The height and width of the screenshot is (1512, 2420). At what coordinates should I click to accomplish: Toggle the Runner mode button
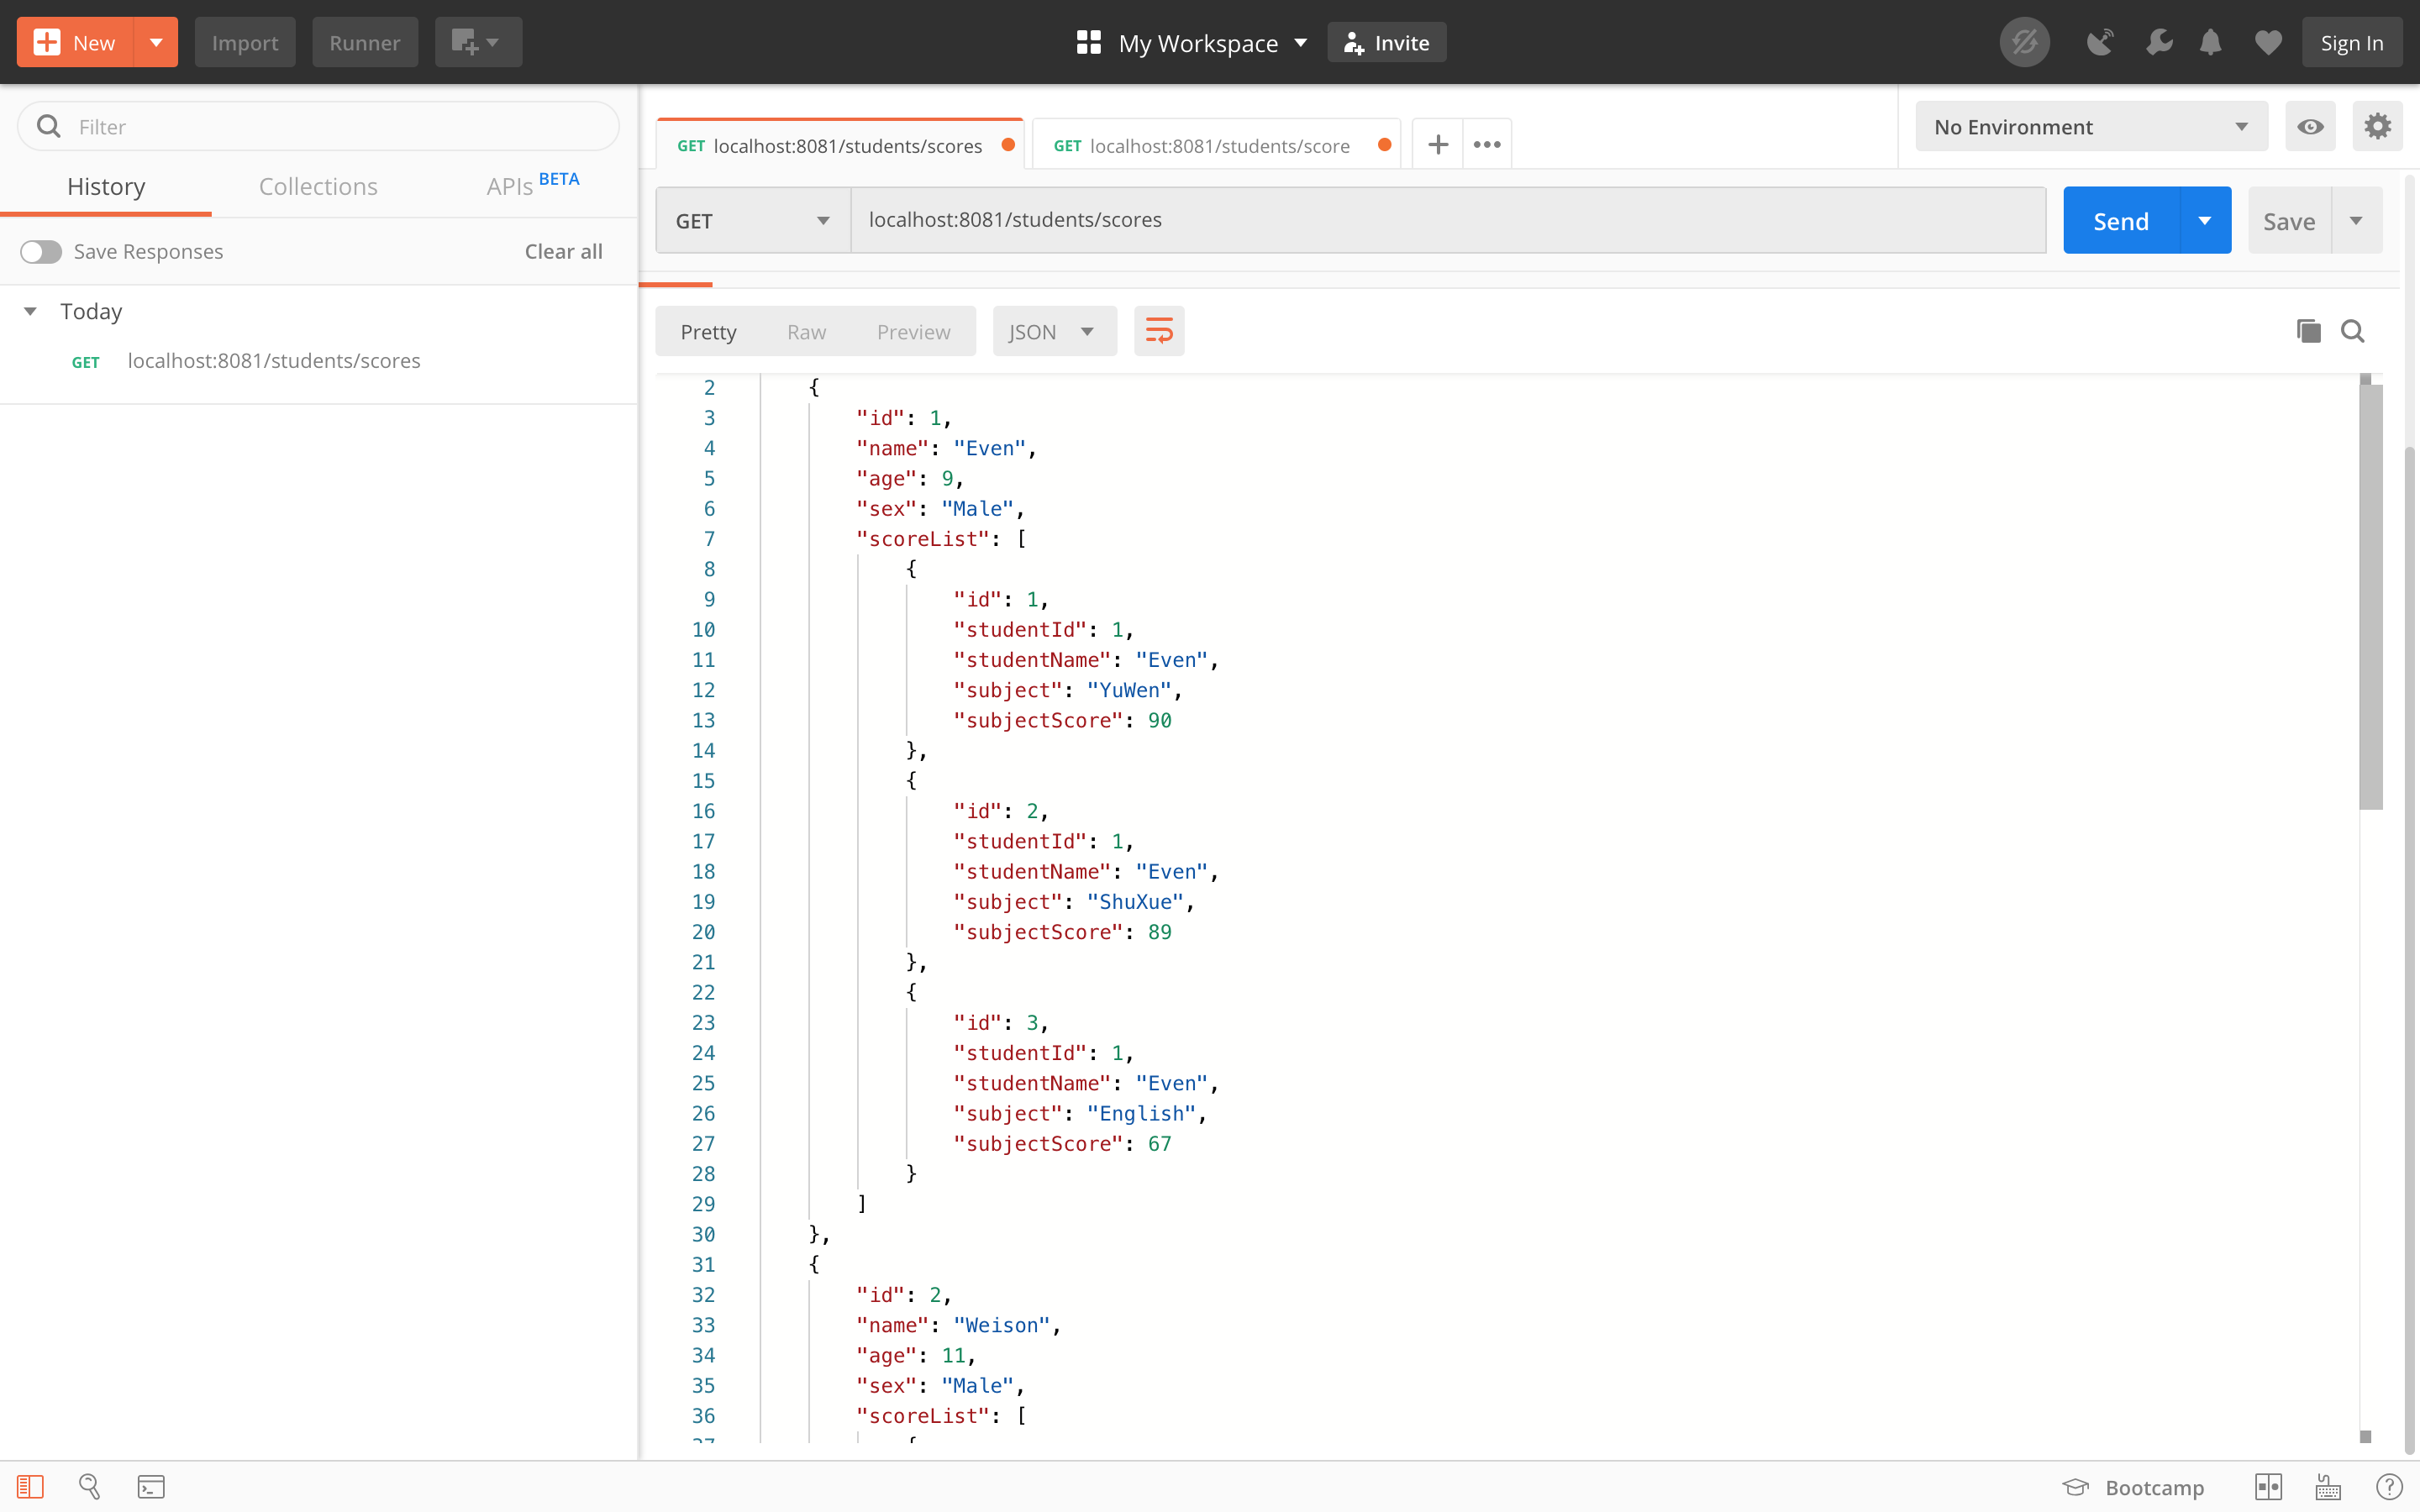[364, 42]
